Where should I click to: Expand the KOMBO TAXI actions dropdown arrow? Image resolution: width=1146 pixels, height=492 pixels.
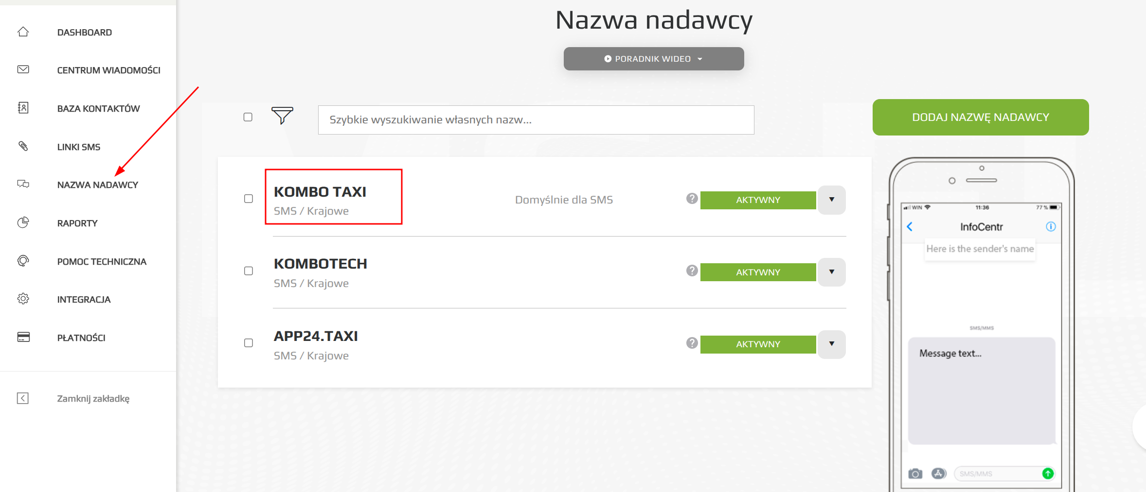[832, 200]
